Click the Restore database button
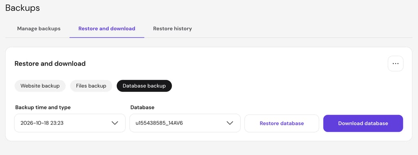This screenshot has width=418, height=155. click(x=282, y=123)
